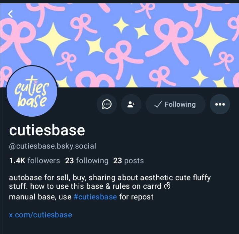Open the three-dot more options menu
Screen dimensions: 239x234
click(x=220, y=104)
